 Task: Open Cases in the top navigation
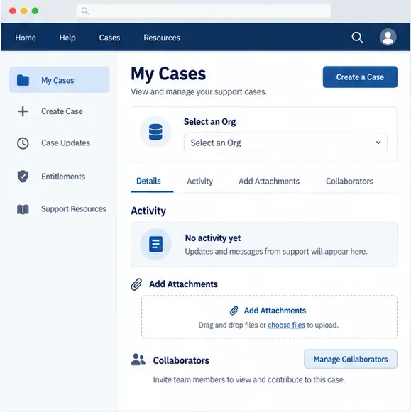click(109, 38)
